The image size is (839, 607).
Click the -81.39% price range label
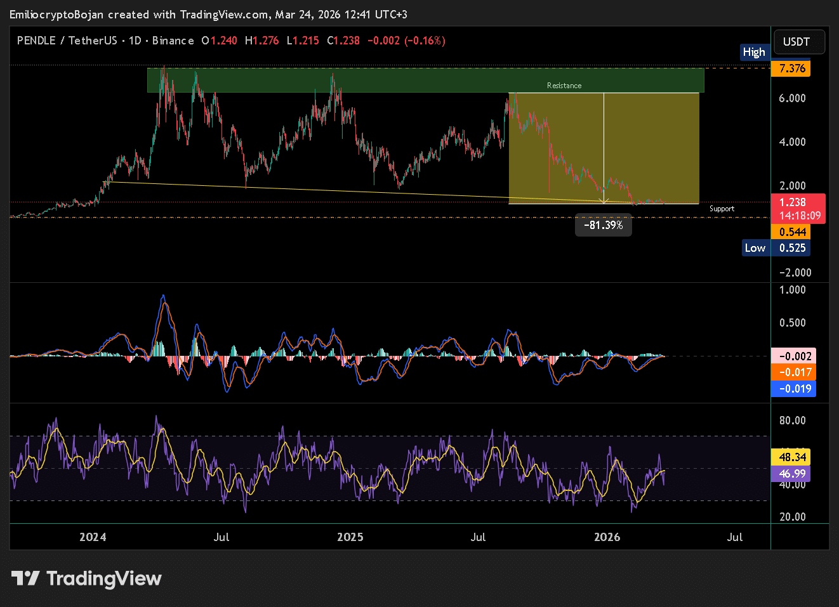[603, 225]
